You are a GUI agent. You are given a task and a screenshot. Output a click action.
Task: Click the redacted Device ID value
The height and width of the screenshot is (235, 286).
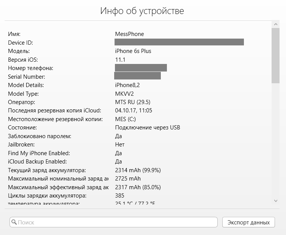tap(179, 42)
